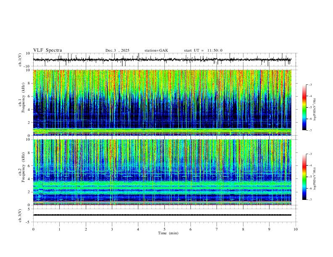This screenshot has height=257, width=333.
Task: Click the ch.2 "Frequency (kHz)" axis label
Action: click(23, 167)
